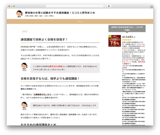Click the header subtitle 弁理士試験（短答・論文・口述）対策に

click(39, 16)
